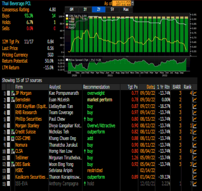
Task: Sort table by BARR column header
Action: pos(177,87)
